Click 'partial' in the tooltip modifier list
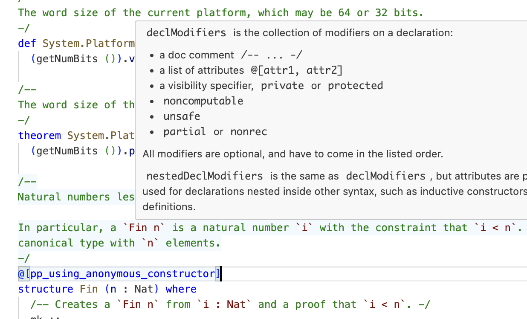Image resolution: width=527 pixels, height=319 pixels. pyautogui.click(x=184, y=132)
